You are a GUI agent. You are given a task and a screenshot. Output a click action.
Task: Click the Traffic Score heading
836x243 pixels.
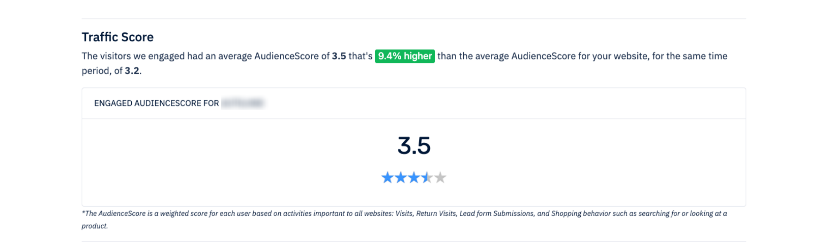117,37
